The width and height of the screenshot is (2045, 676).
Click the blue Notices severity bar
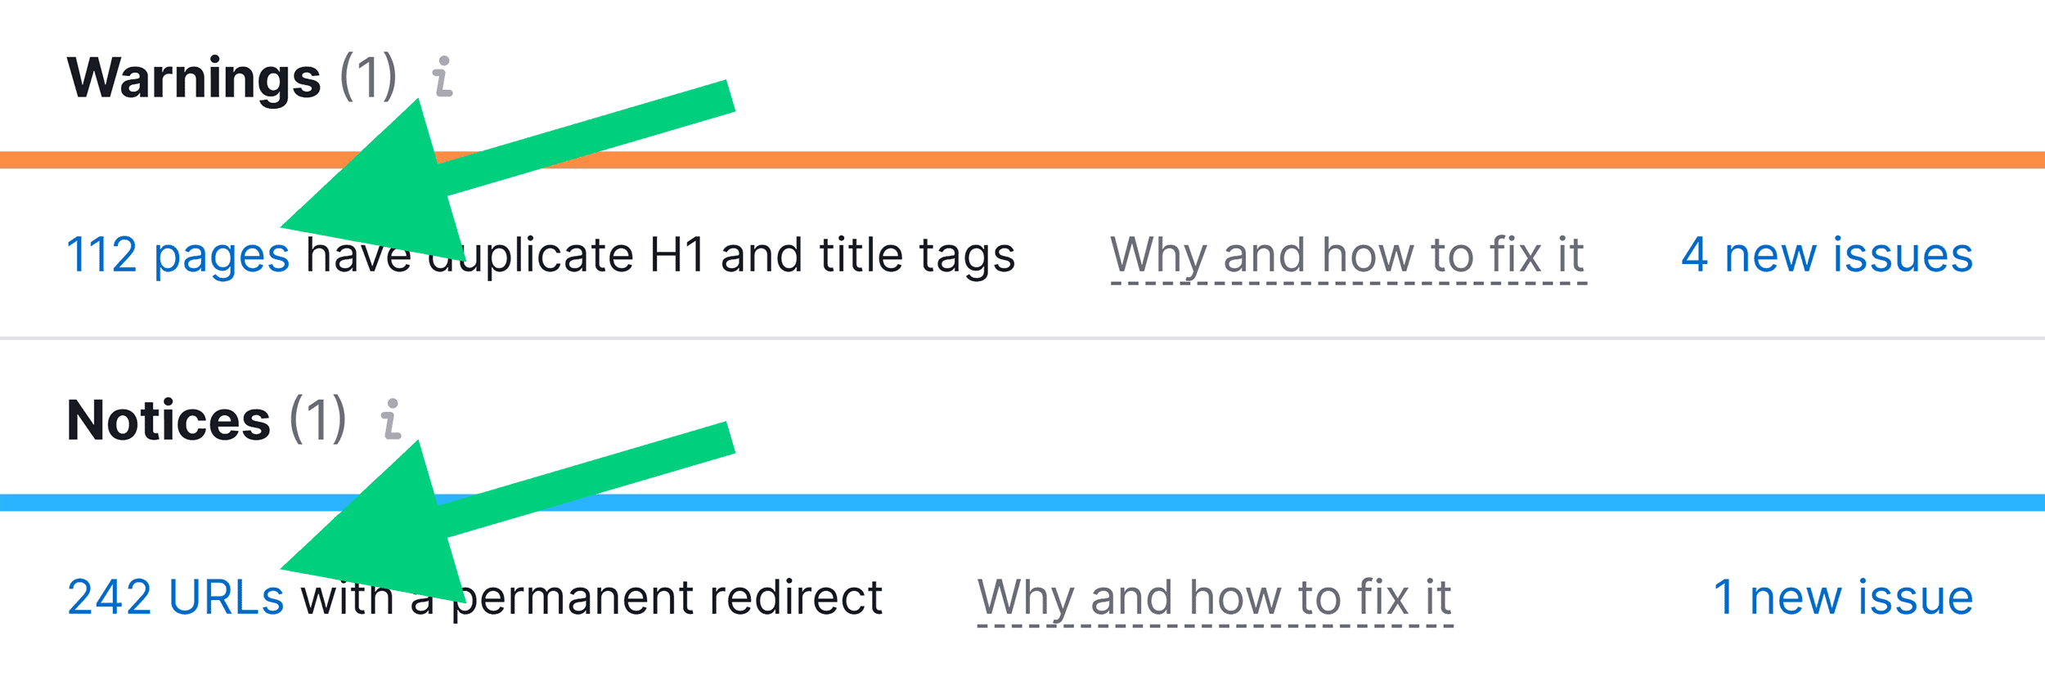tap(1227, 502)
